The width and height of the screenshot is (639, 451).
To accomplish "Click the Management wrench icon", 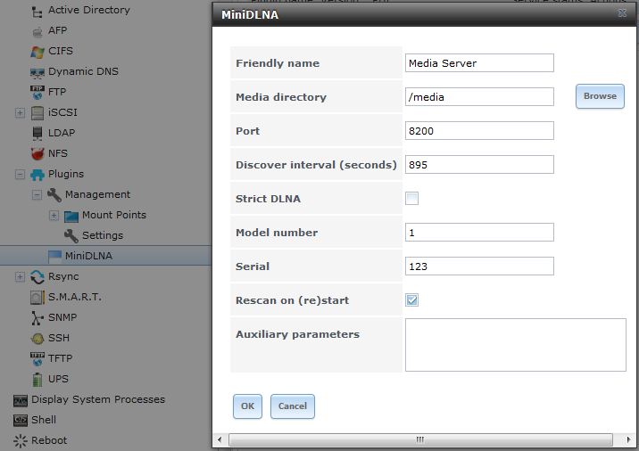I will click(x=54, y=195).
